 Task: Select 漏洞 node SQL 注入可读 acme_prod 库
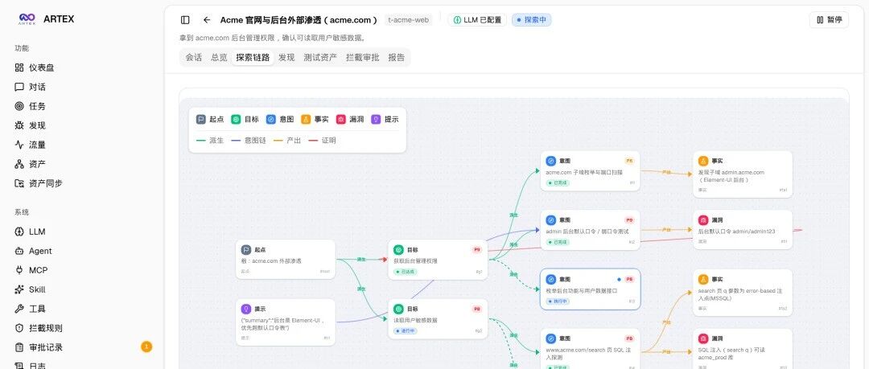(743, 349)
